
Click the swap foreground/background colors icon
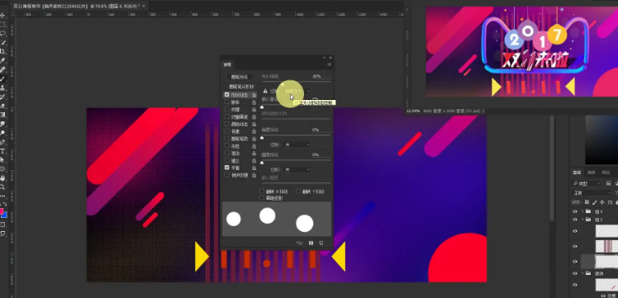coord(5,205)
